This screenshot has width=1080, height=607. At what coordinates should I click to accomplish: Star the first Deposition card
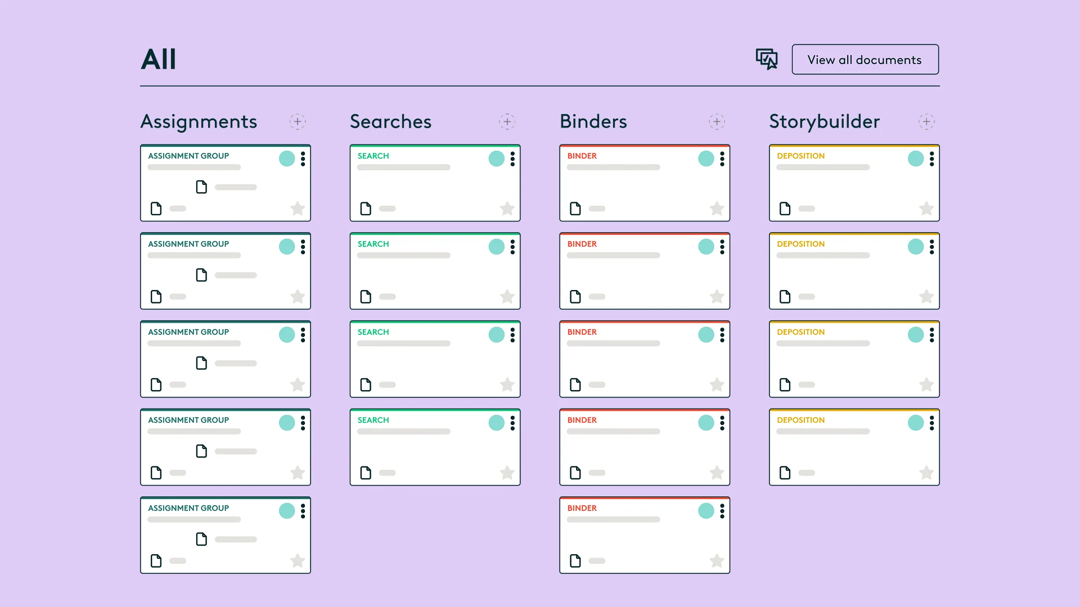(926, 209)
